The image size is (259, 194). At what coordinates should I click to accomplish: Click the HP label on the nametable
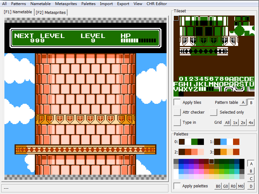pyautogui.click(x=125, y=36)
